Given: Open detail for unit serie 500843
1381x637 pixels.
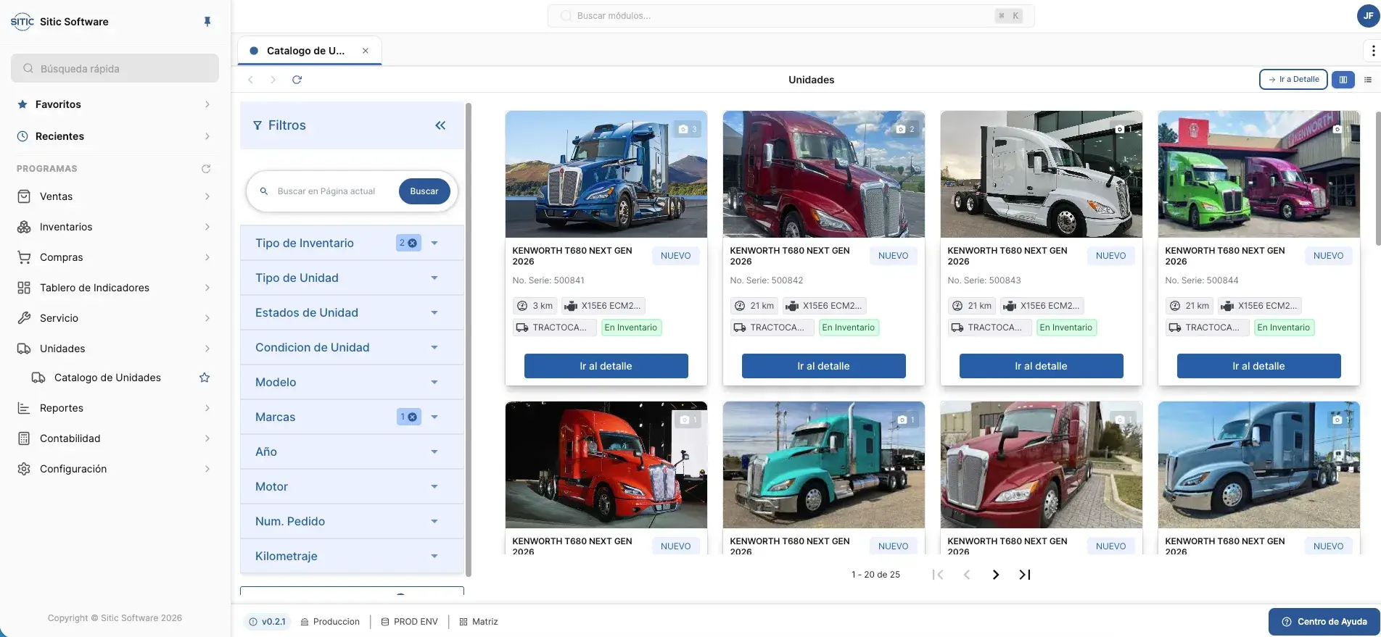Looking at the screenshot, I should click(x=1041, y=366).
